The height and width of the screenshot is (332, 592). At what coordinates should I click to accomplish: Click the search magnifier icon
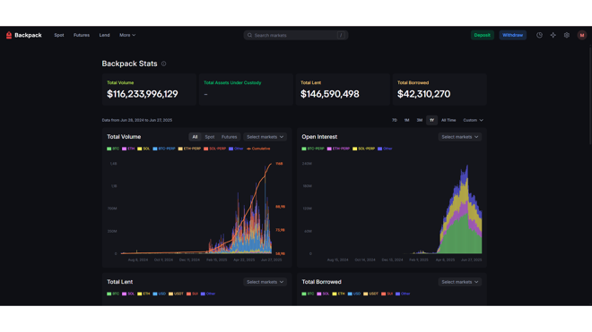[249, 35]
